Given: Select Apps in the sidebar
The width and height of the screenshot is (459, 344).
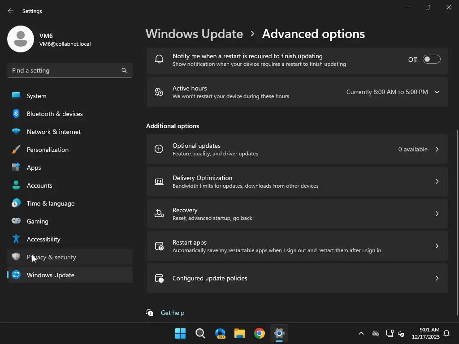Looking at the screenshot, I should [x=69, y=168].
